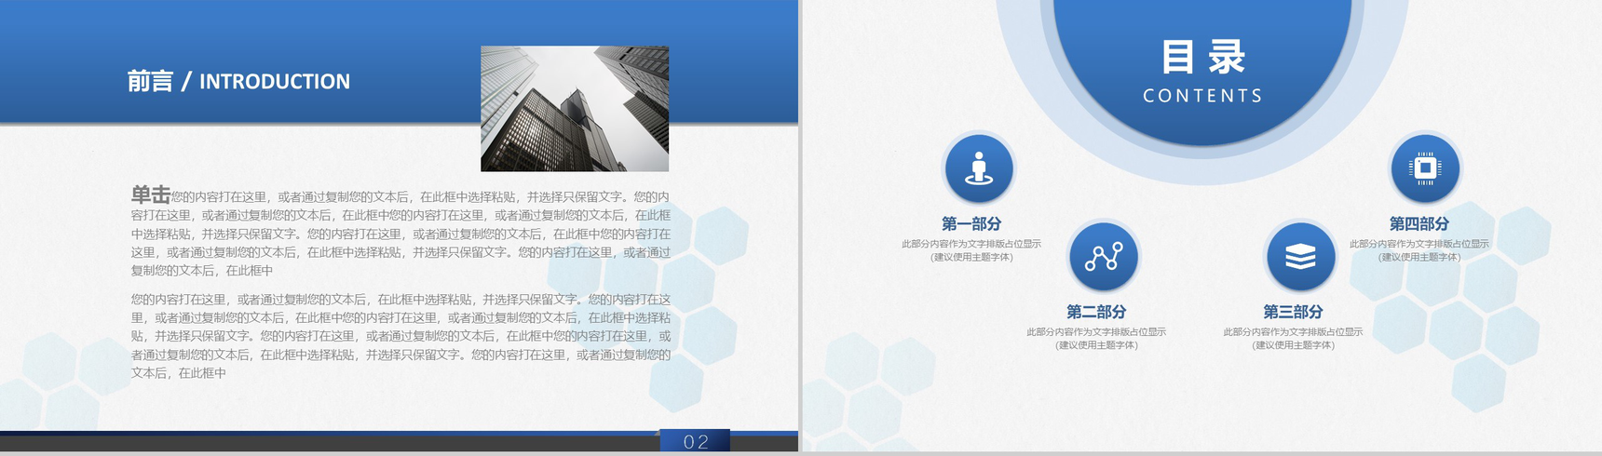
Task: Click the 02 page number box
Action: coord(695,441)
